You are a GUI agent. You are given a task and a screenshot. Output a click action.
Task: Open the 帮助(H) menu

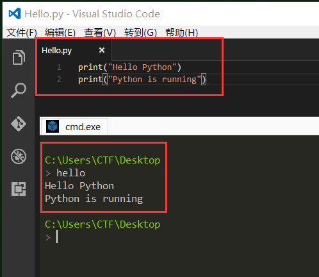pyautogui.click(x=182, y=33)
